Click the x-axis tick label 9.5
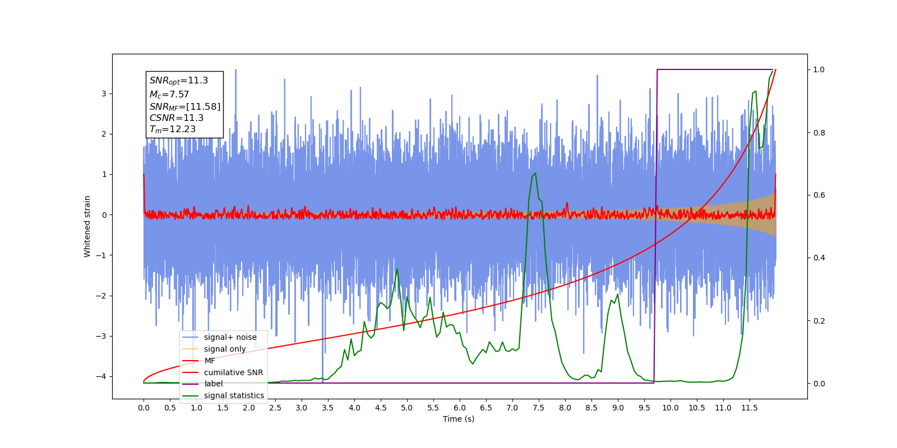 [x=644, y=408]
